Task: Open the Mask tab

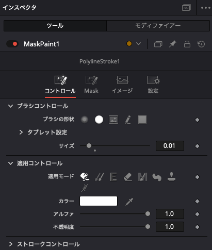Action: click(91, 85)
